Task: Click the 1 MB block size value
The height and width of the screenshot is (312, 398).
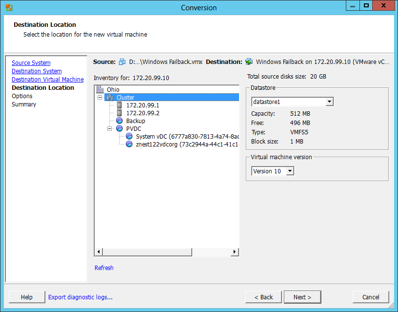Action: pos(297,142)
